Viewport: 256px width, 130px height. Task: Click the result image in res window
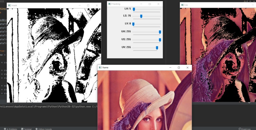tap(218, 55)
